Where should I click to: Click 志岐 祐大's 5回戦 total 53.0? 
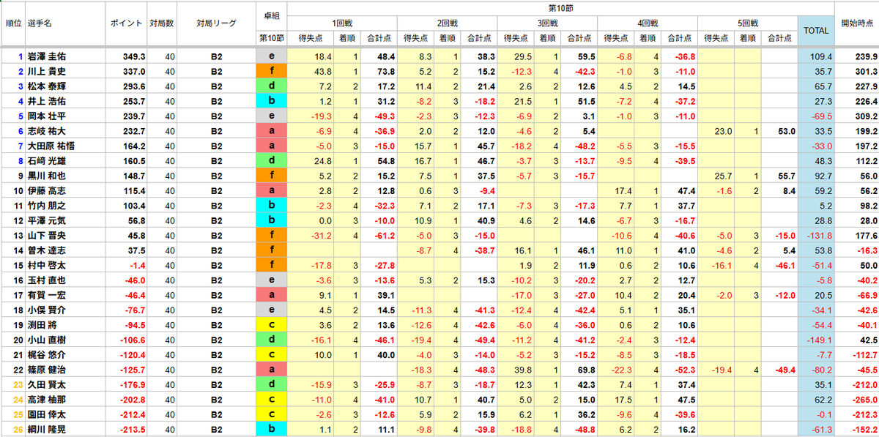(787, 131)
